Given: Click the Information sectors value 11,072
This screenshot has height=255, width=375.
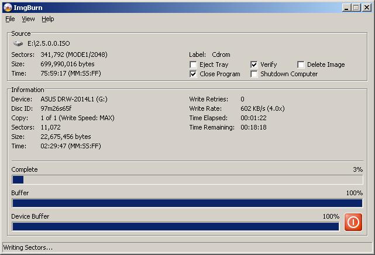Looking at the screenshot, I should click(50, 127).
